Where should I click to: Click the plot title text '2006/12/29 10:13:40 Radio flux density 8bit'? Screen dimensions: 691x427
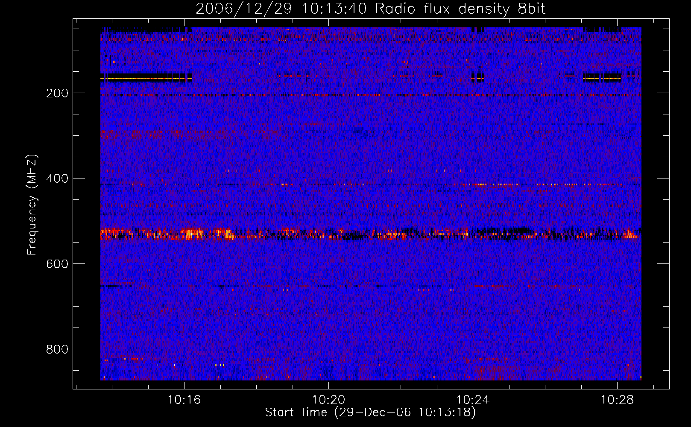coord(371,9)
